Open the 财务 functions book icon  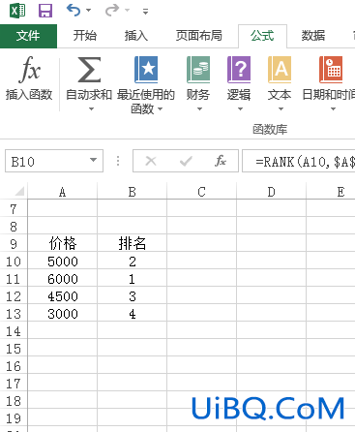(x=198, y=70)
